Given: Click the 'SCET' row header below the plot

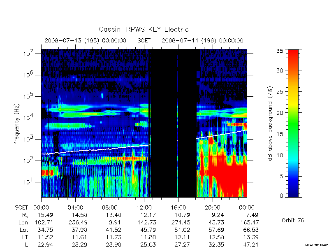Looking at the screenshot, I should (21, 208).
